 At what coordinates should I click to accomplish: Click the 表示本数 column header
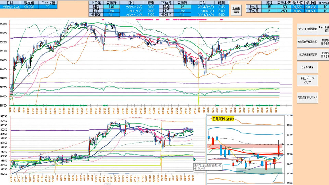[284, 3]
